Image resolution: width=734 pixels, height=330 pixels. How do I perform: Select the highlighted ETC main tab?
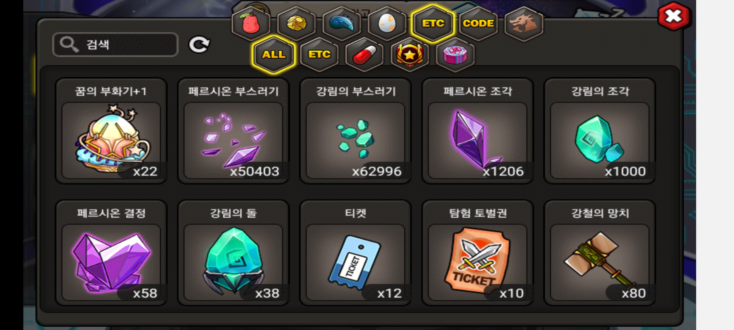pos(433,24)
